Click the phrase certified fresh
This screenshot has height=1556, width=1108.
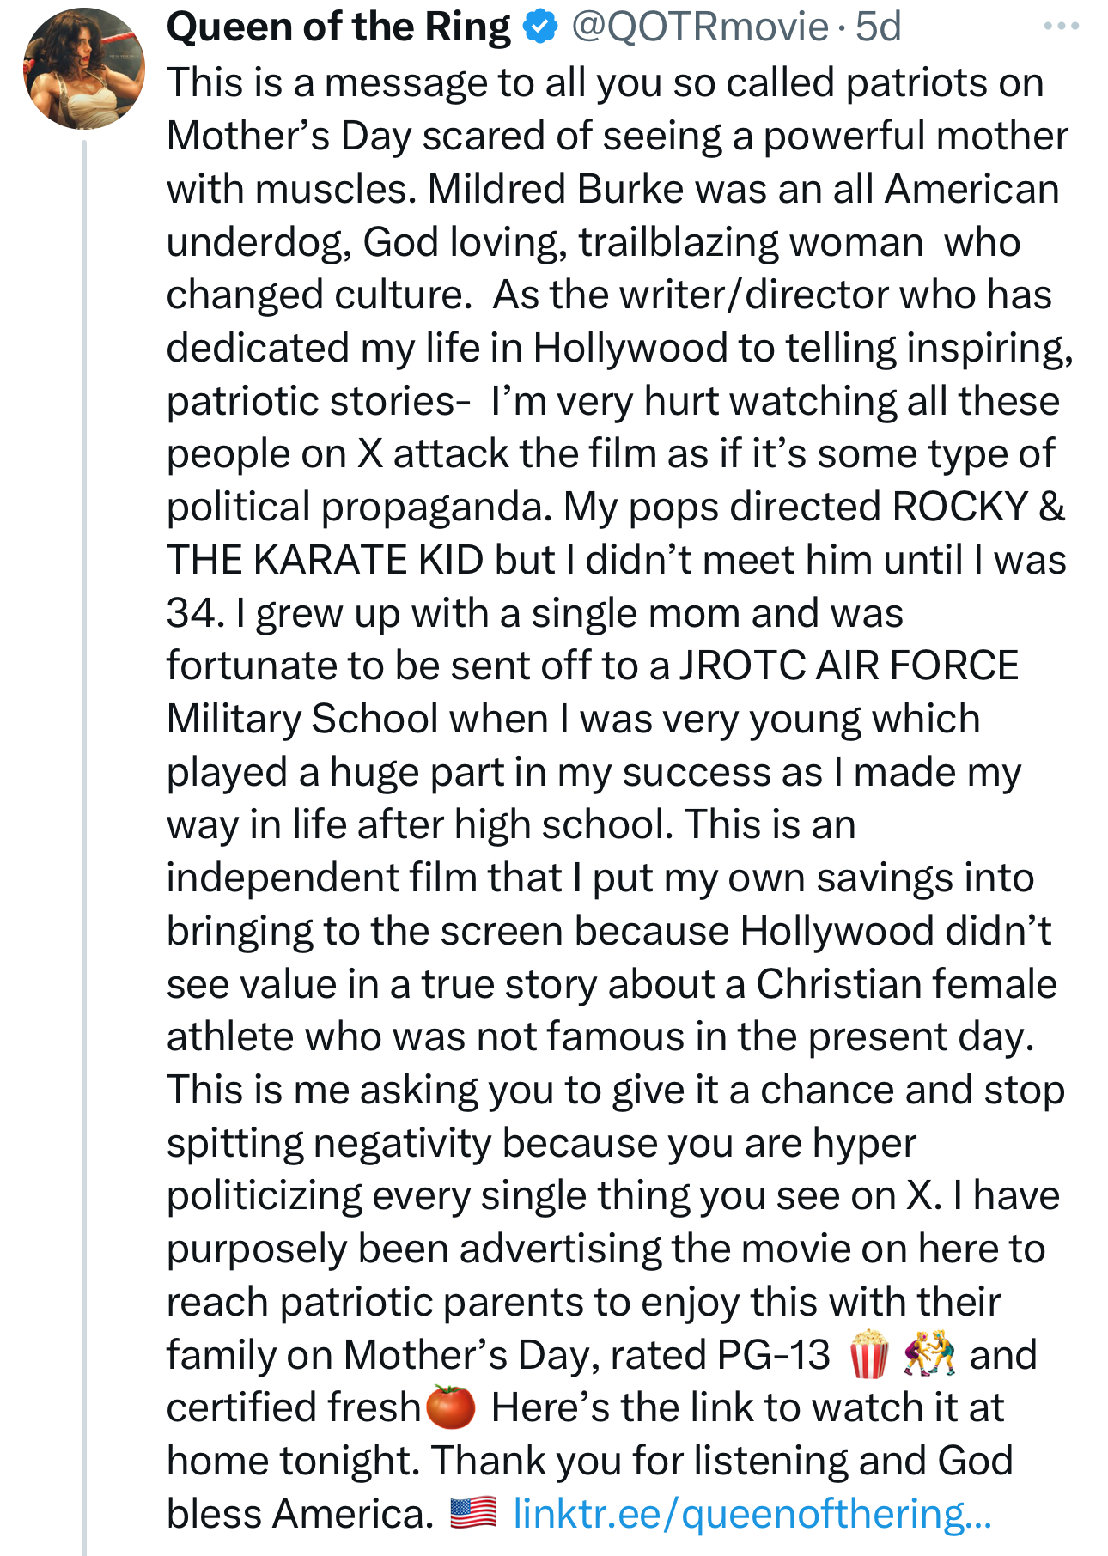click(x=293, y=1407)
